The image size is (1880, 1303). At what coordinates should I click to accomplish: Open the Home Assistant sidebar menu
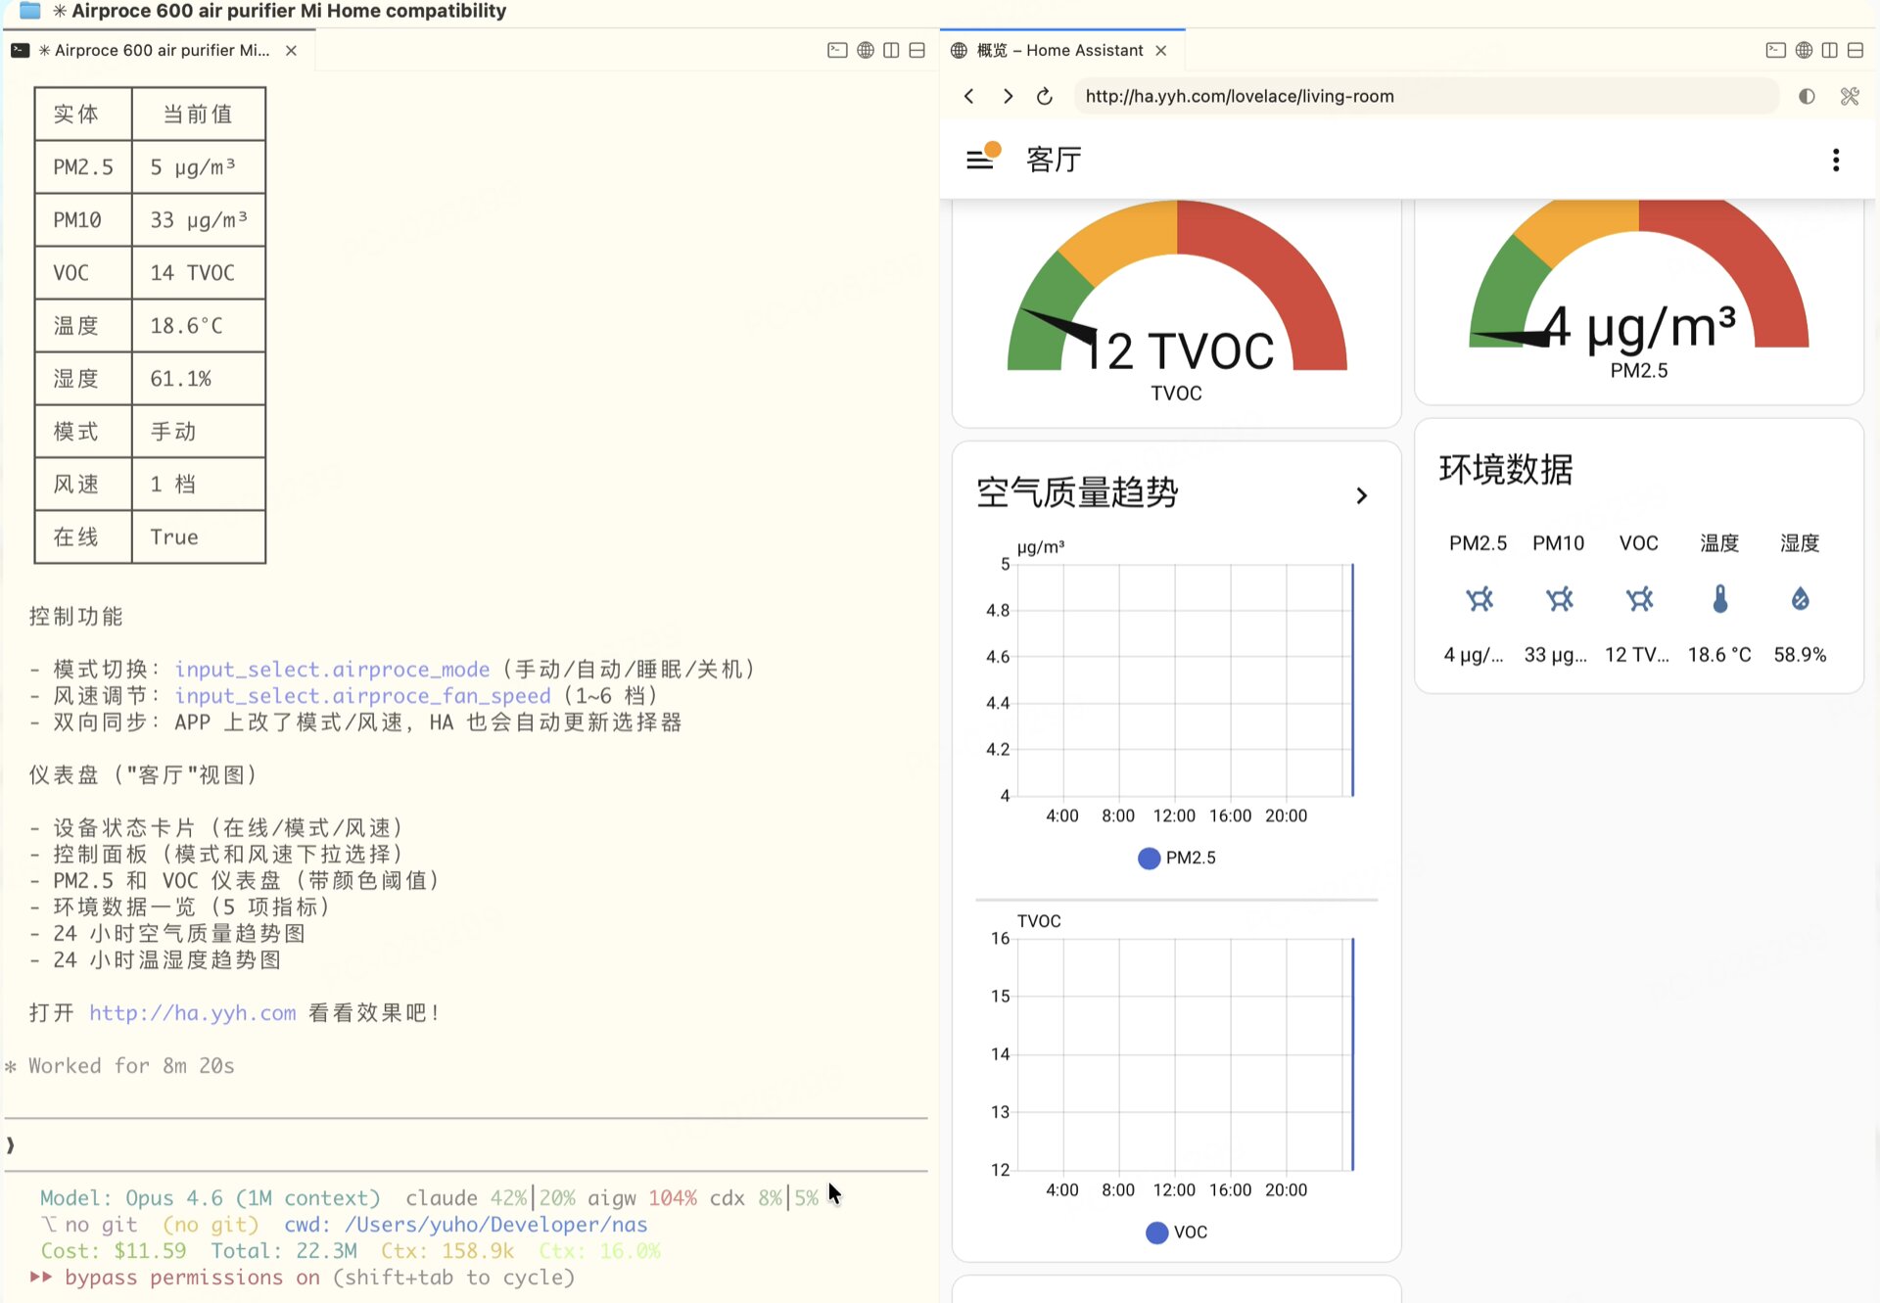click(982, 158)
